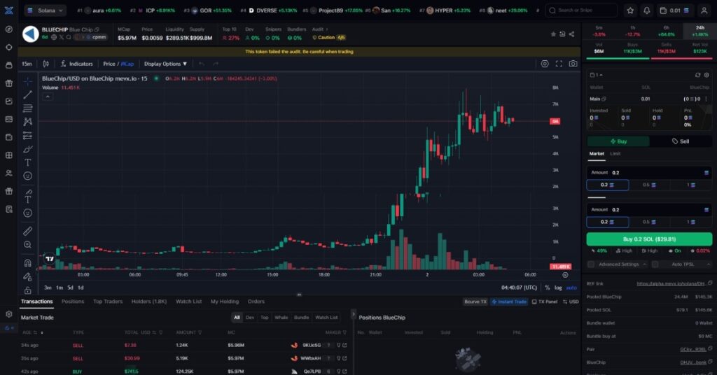The width and height of the screenshot is (717, 375).
Task: Filter market trades by Dev
Action: [250, 318]
